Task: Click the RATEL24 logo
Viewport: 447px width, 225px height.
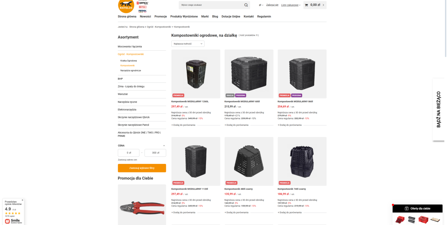Action: 126,6
